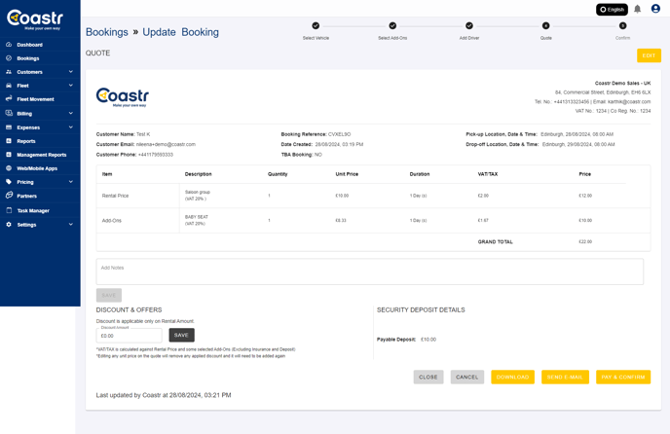Click the Customers people icon
Screen dimensions: 670x434
click(x=9, y=72)
